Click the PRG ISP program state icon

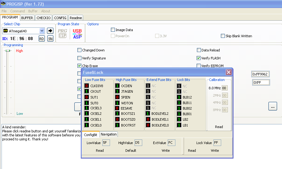[62, 34]
